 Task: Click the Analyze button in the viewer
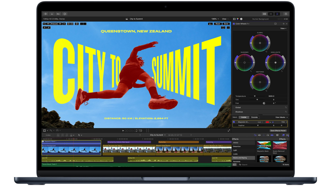pos(54,24)
